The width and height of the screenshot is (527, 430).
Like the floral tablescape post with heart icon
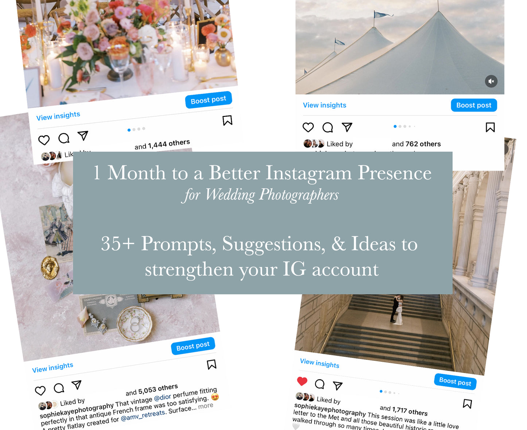[x=44, y=140]
